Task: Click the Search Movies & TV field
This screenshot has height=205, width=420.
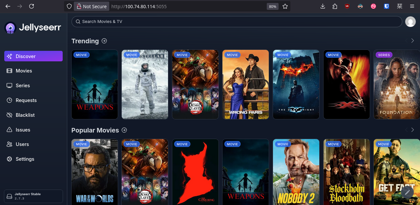Action: (237, 22)
